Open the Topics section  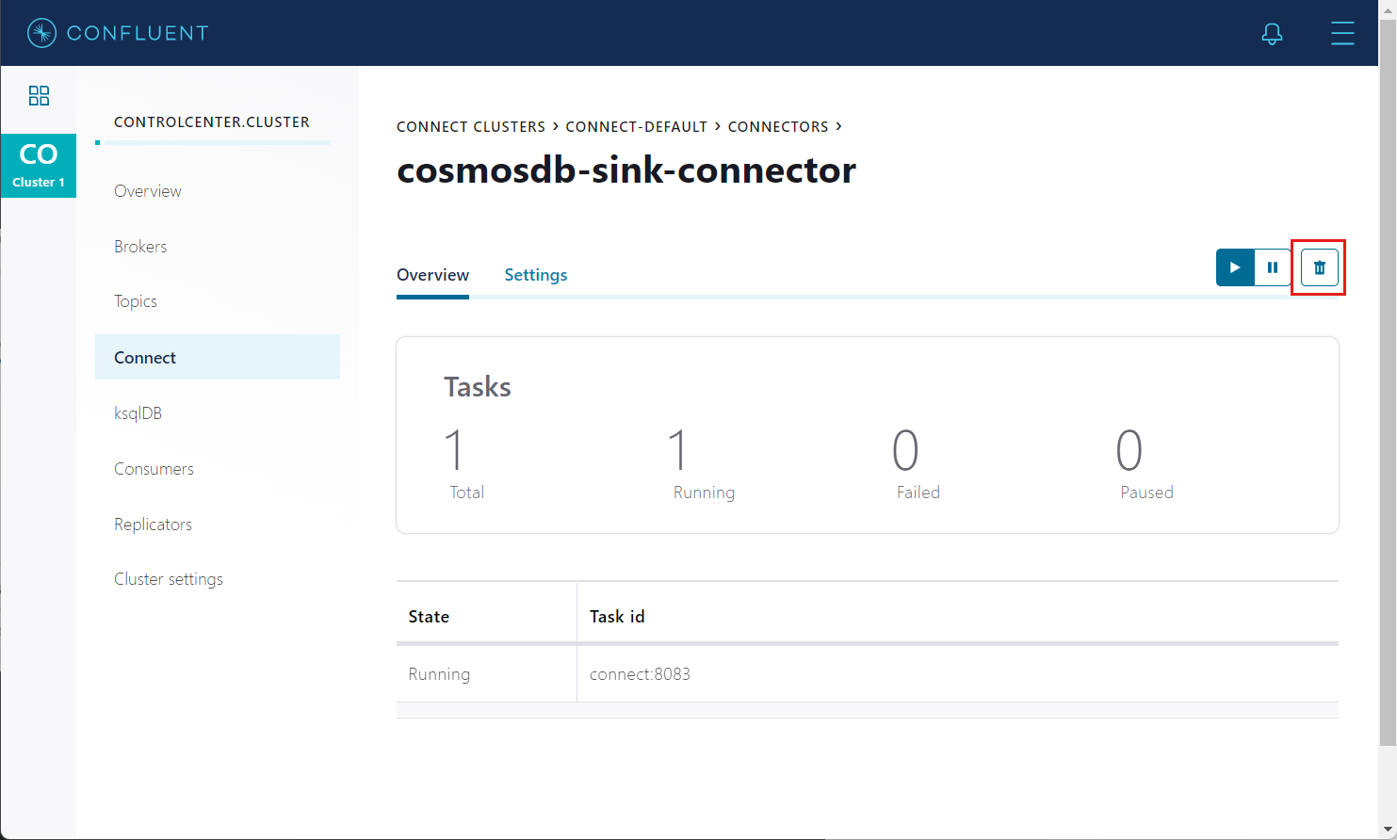tap(136, 301)
